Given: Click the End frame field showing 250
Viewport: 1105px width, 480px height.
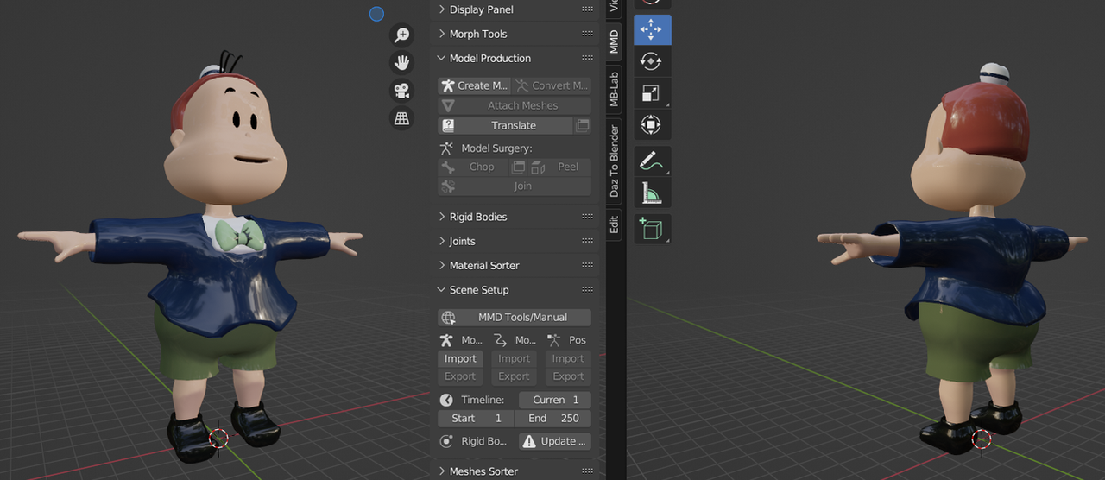Looking at the screenshot, I should coord(553,418).
